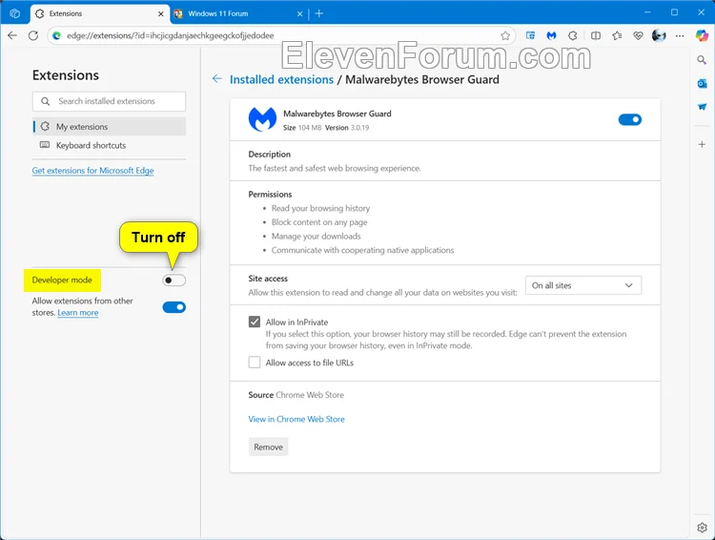Screen dimensions: 715x540
Task: Open sidebar settings gear icon
Action: (702, 528)
